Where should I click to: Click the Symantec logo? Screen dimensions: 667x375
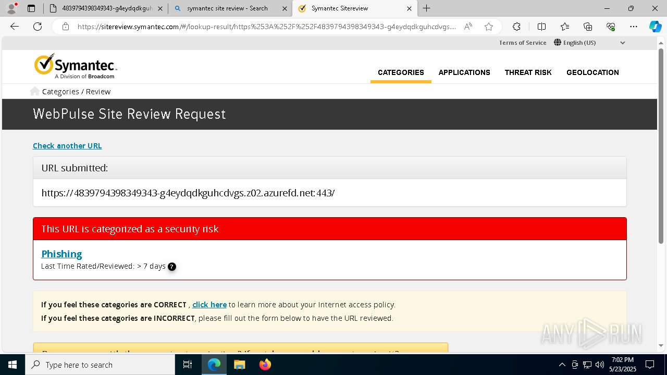pos(76,66)
